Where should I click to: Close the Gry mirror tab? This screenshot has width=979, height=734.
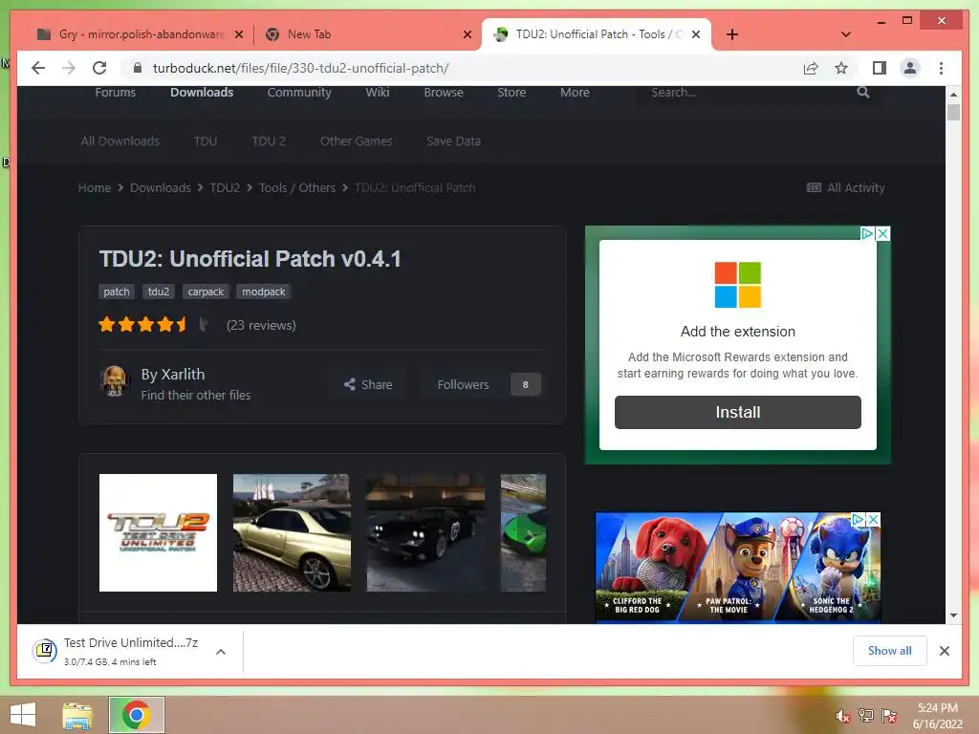(x=238, y=34)
